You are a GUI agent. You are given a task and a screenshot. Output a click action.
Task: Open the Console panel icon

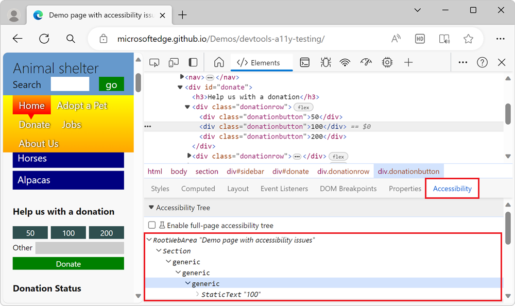(304, 62)
